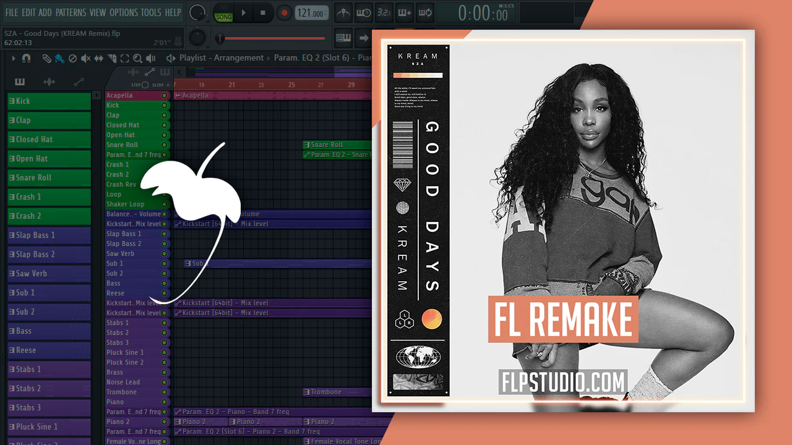Start playback with the Play button

click(x=244, y=12)
